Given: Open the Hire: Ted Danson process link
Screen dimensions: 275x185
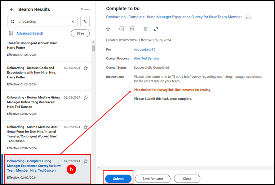Looking at the screenshot, I should tap(146, 58).
